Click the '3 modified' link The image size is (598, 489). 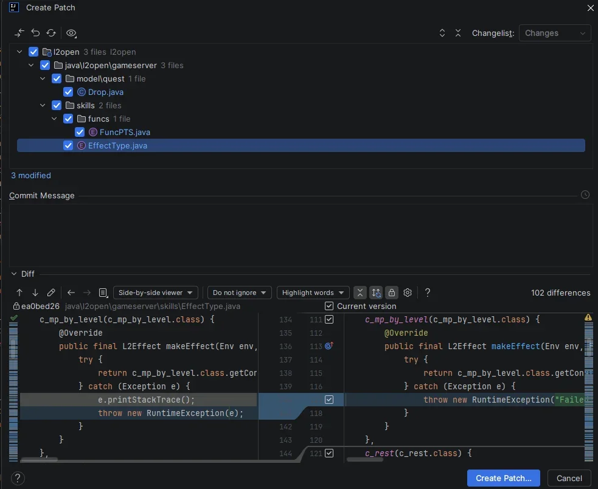tap(31, 175)
